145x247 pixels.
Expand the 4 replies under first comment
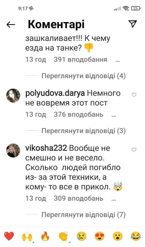point(83,76)
